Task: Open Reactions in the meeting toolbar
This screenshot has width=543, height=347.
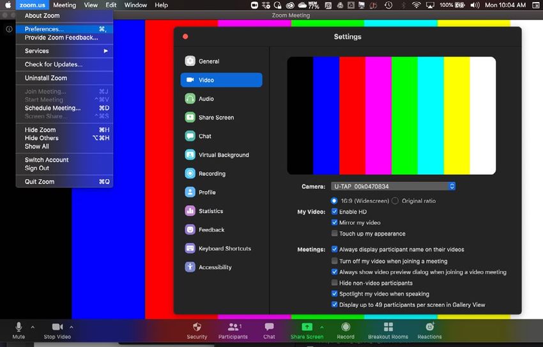Action: click(429, 330)
